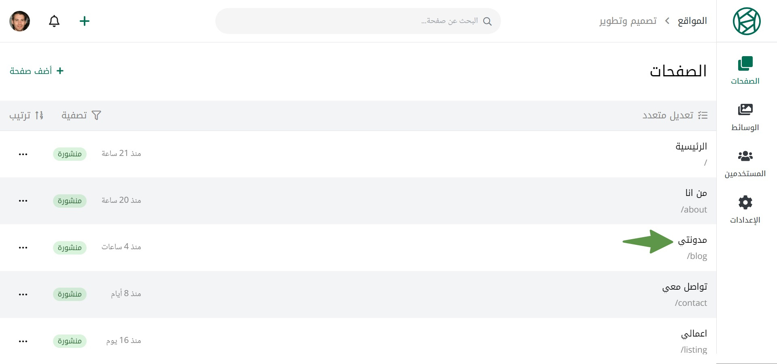
Task: Open the الصفحات pages section in the sidebar
Action: [745, 71]
